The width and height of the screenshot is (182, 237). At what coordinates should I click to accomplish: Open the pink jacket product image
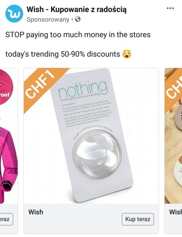tap(9, 136)
